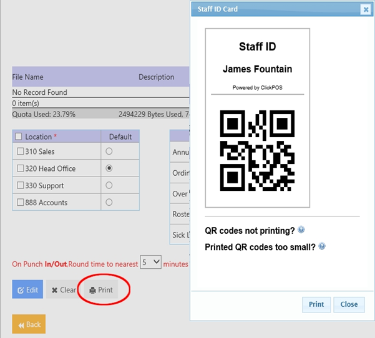The image size is (375, 338).
Task: Set 330 Support as default location
Action: tap(109, 185)
